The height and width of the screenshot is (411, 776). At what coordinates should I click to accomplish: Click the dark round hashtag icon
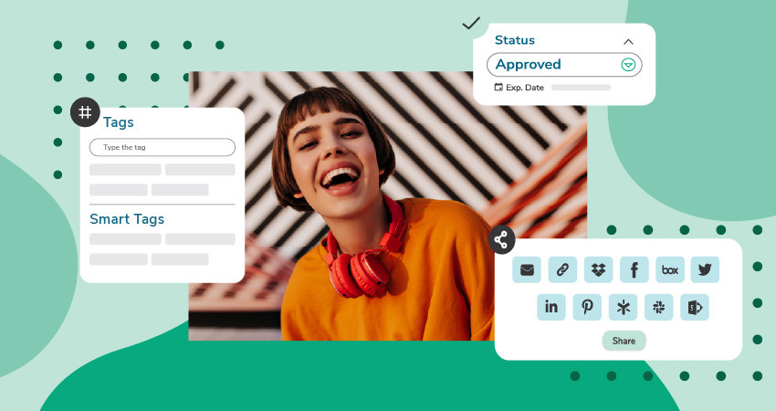[85, 112]
